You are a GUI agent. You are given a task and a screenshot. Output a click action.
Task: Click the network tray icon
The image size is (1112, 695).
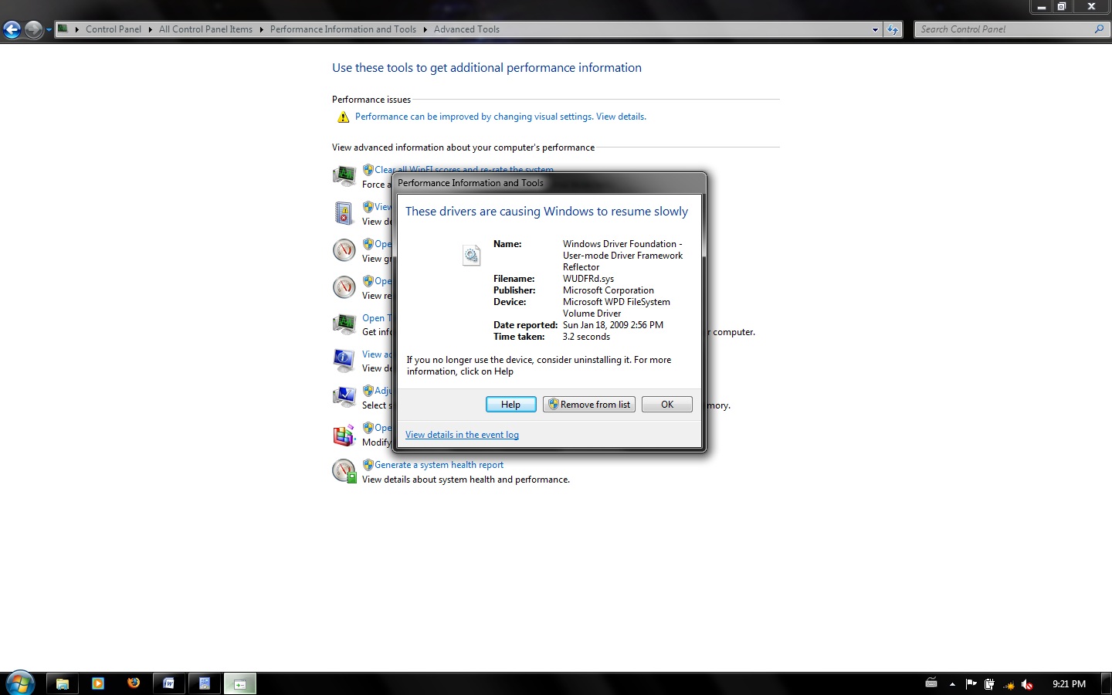coord(1009,685)
